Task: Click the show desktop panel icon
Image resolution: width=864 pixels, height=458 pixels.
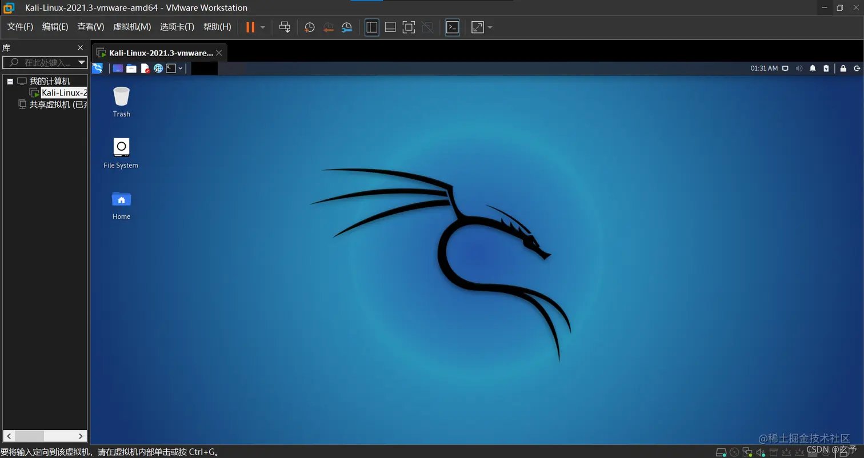Action: pos(118,69)
